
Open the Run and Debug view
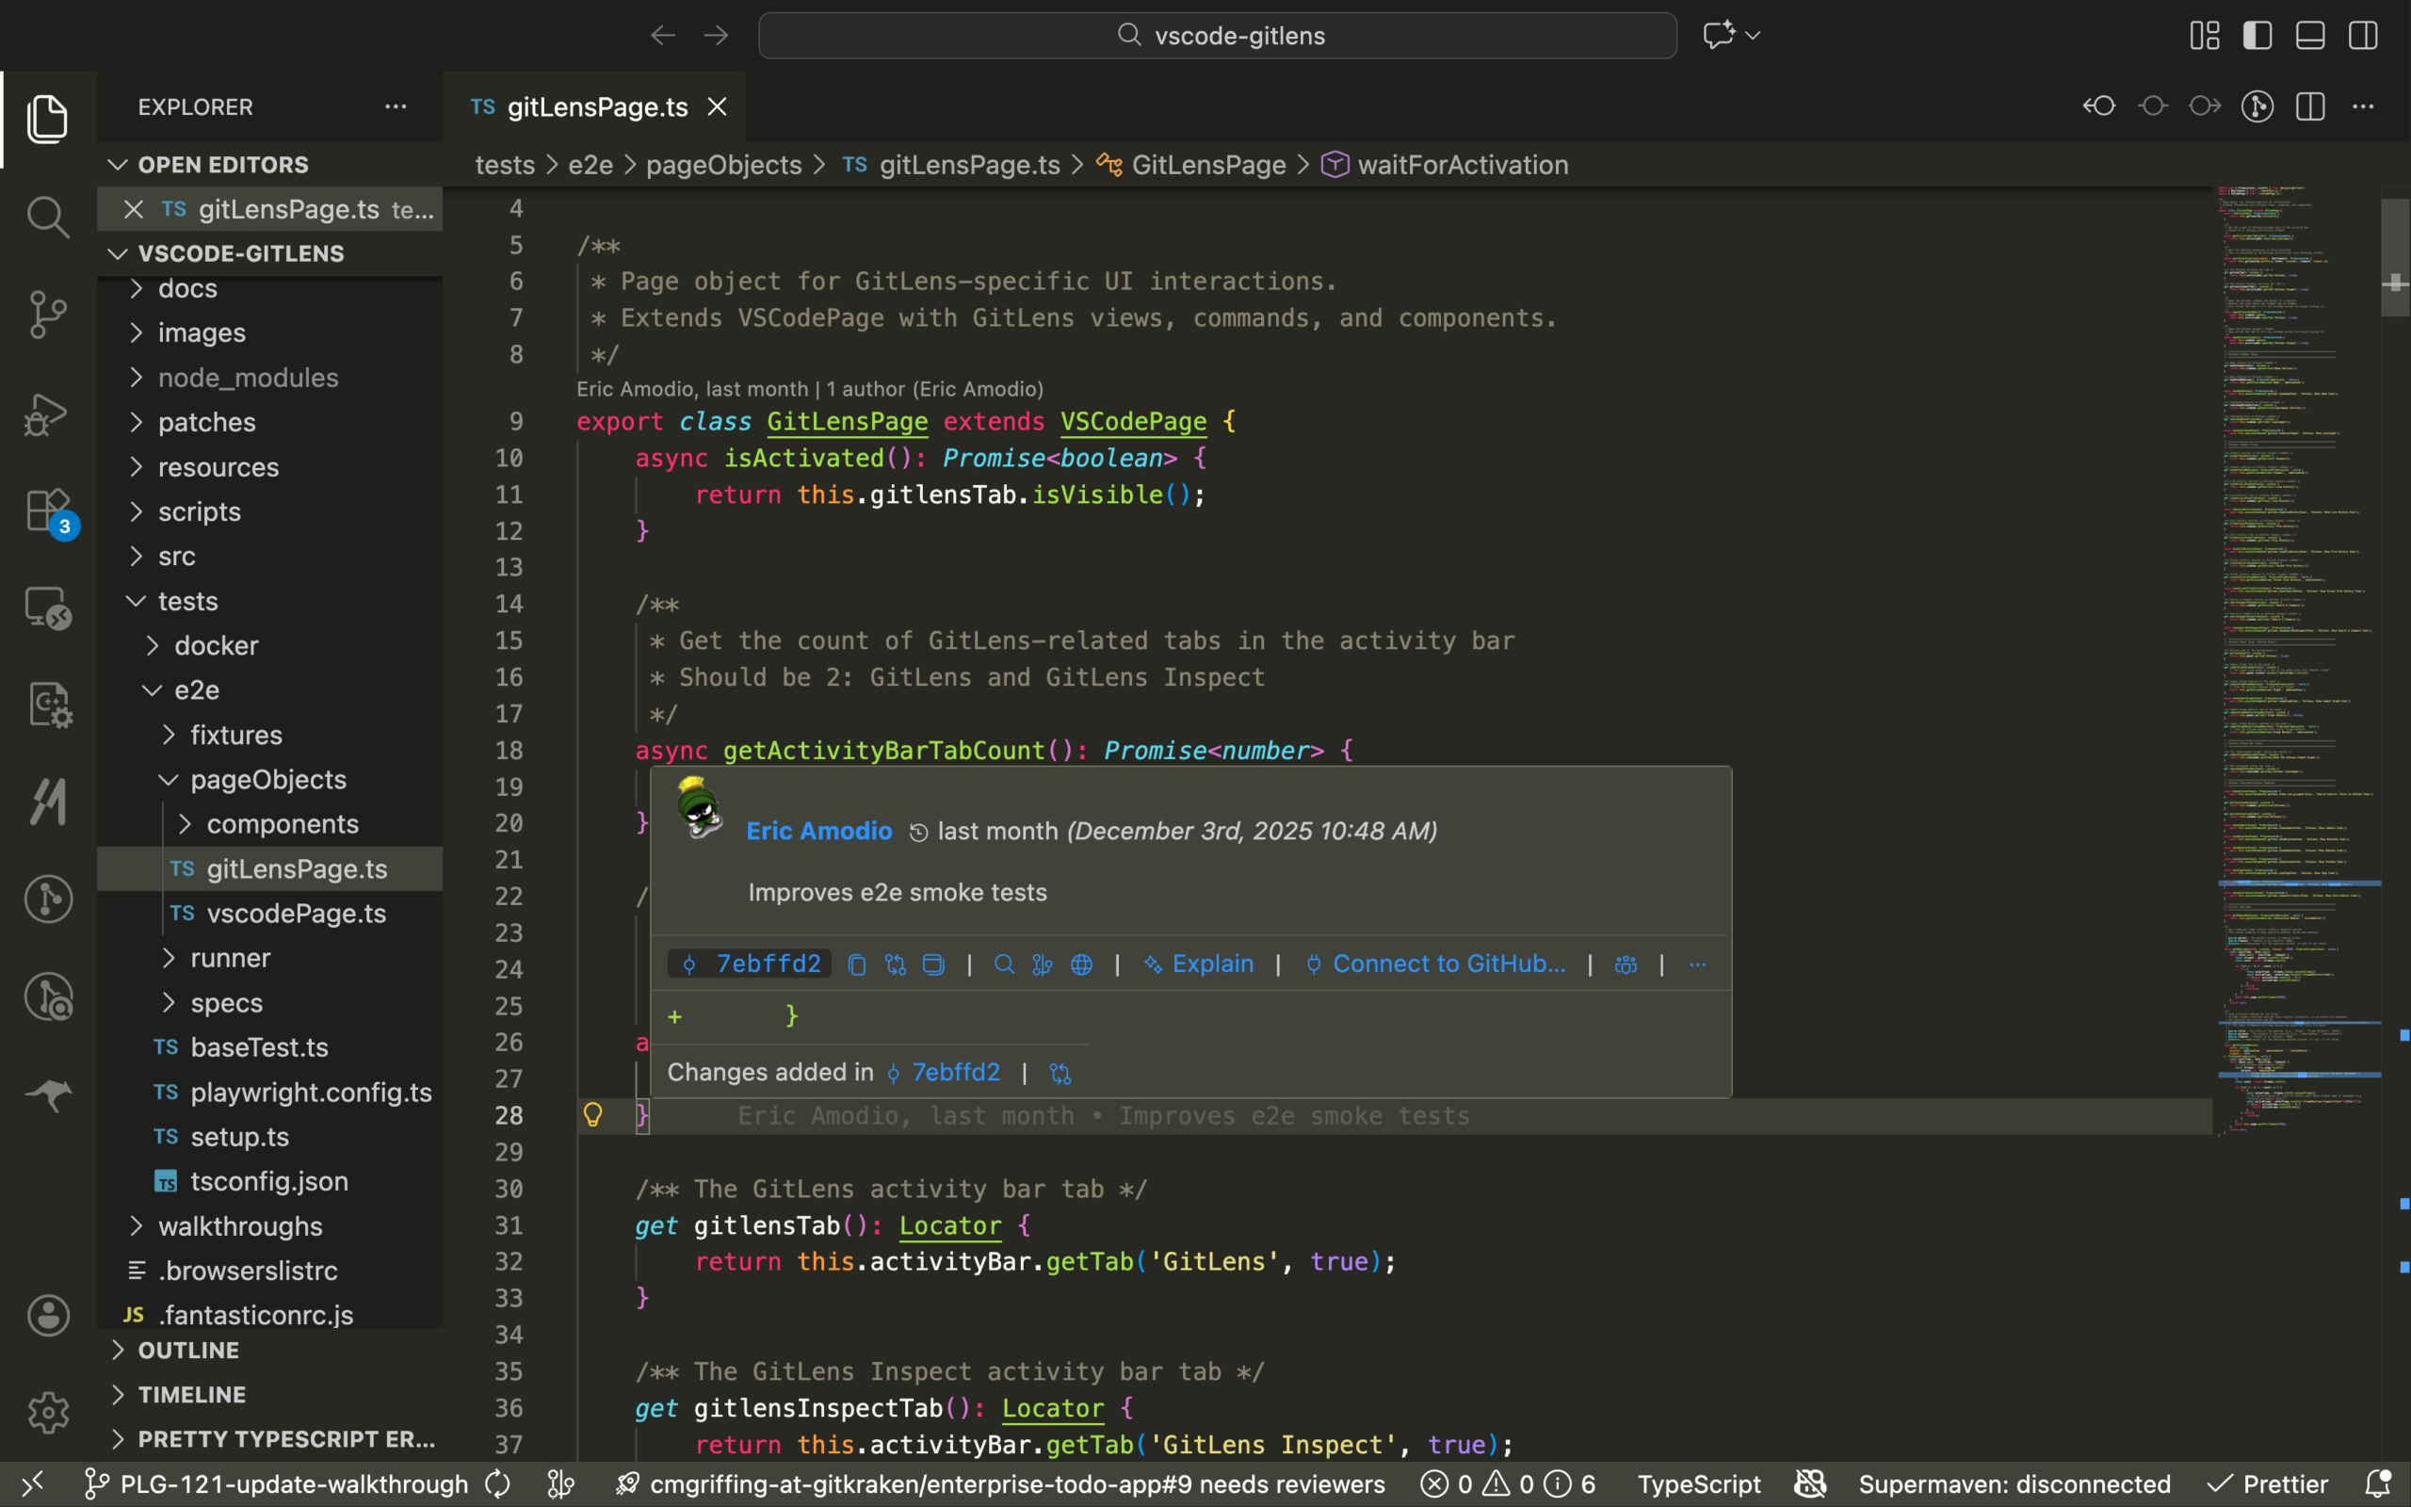click(x=47, y=413)
